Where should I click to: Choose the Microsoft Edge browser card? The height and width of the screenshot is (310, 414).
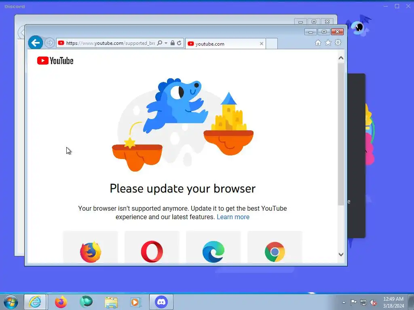coord(213,247)
